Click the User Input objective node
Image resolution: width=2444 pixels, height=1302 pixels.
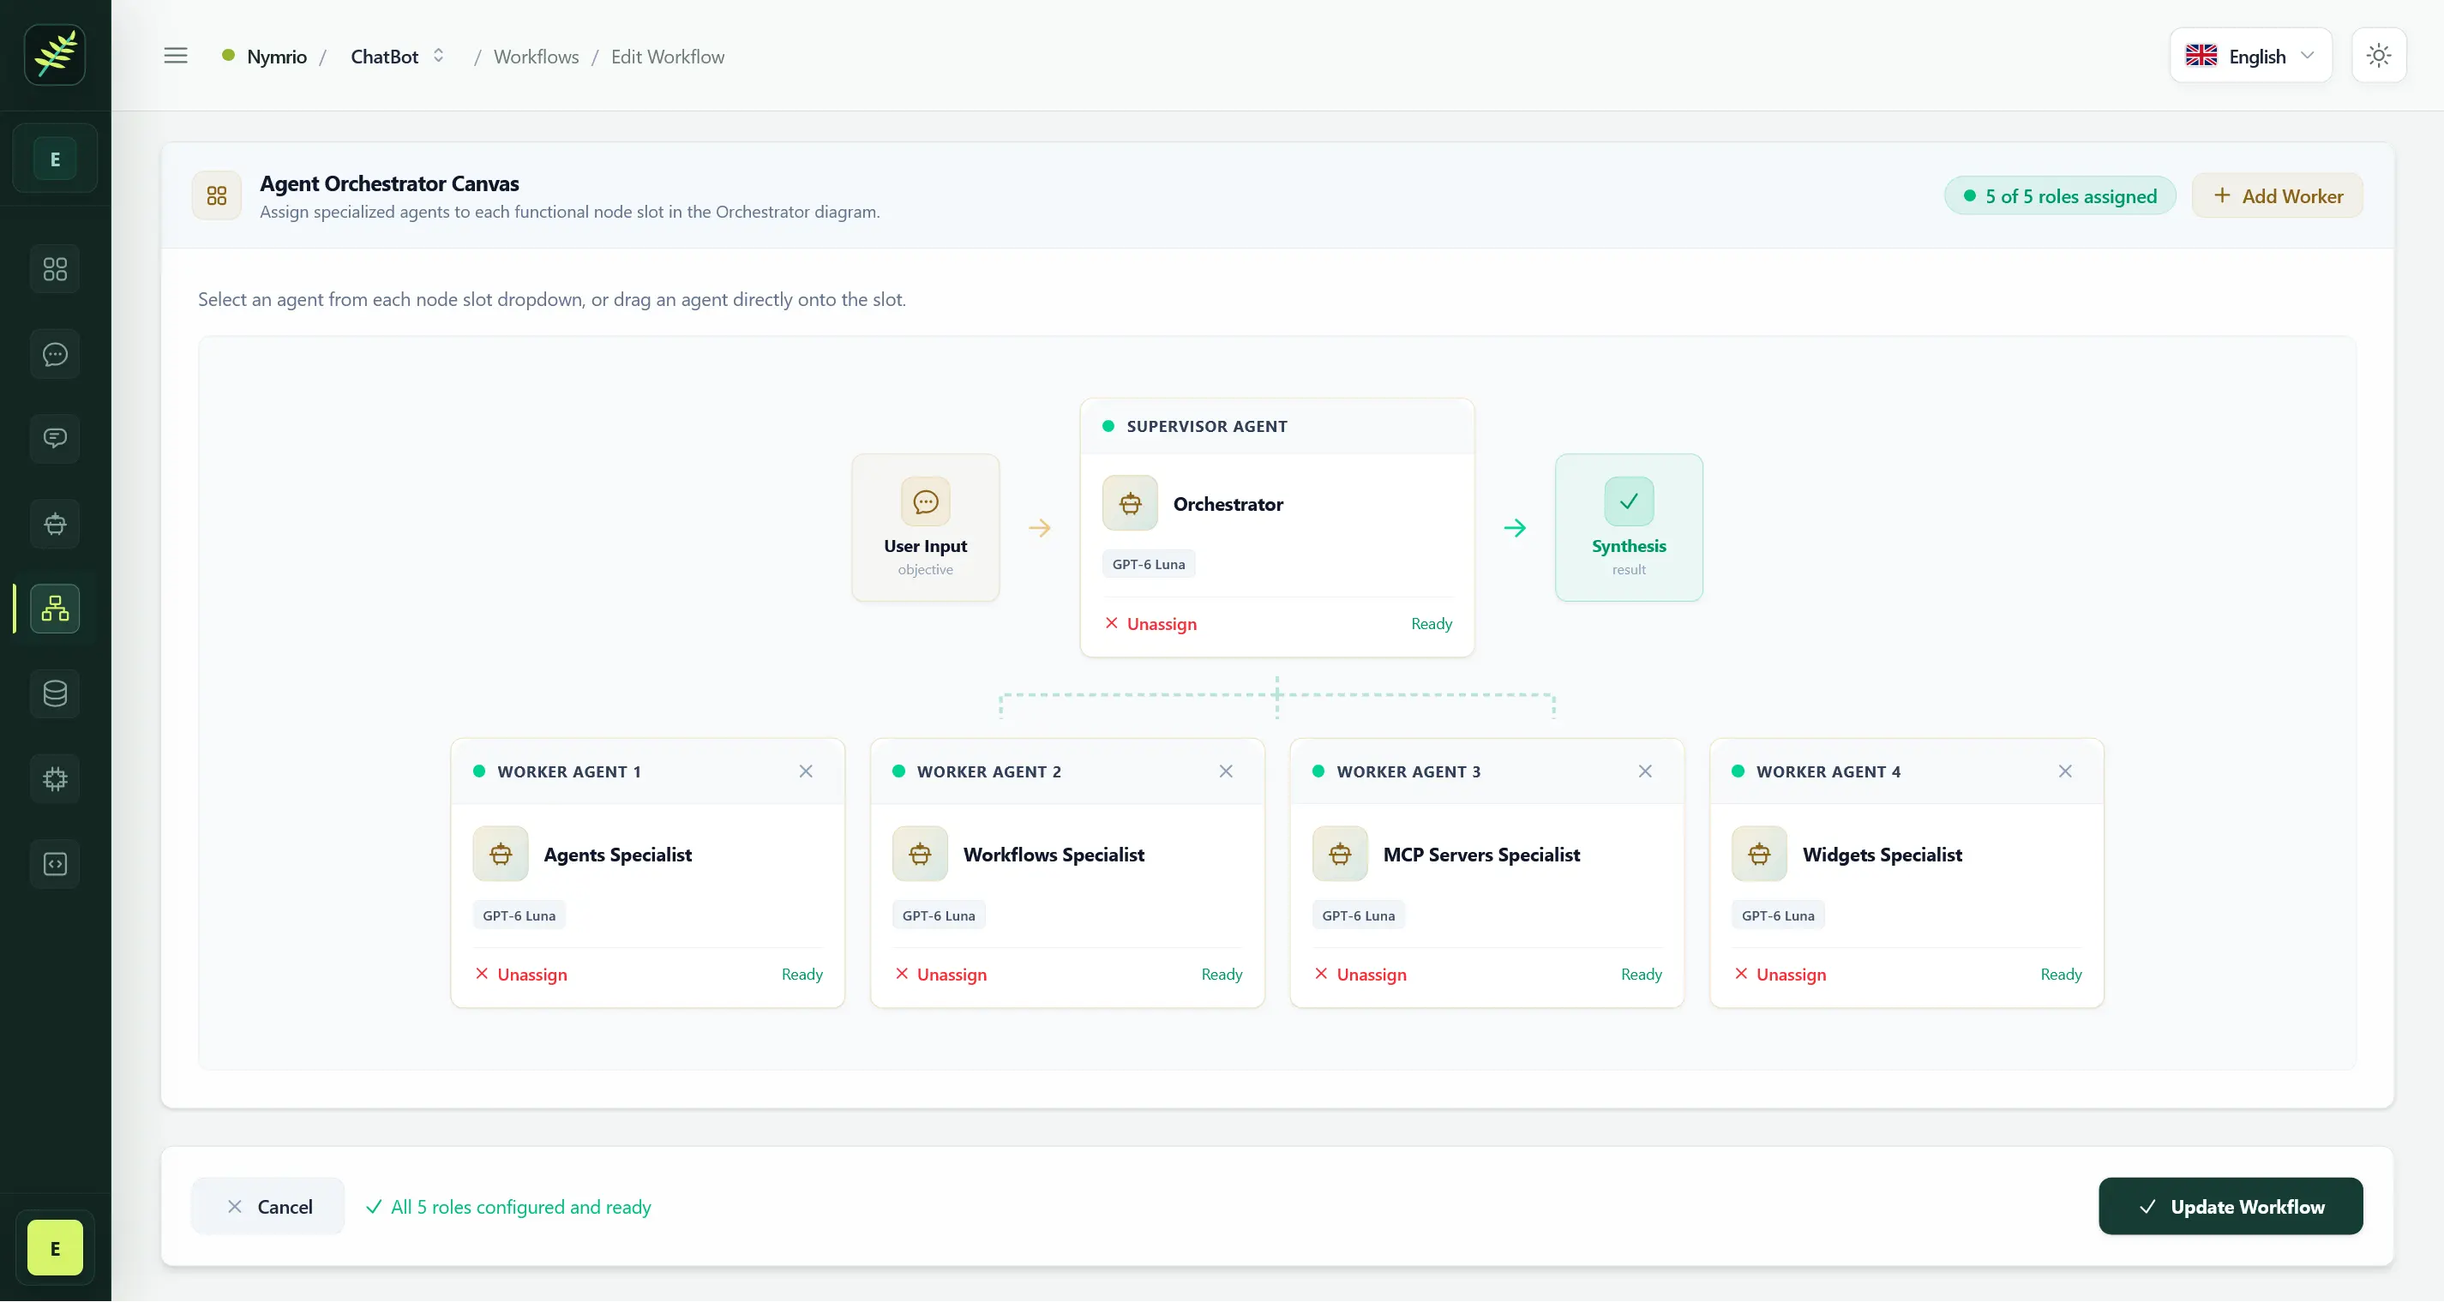[x=926, y=529]
